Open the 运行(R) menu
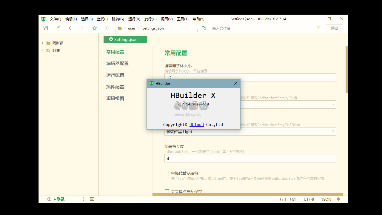The height and width of the screenshot is (215, 382). pyautogui.click(x=134, y=19)
